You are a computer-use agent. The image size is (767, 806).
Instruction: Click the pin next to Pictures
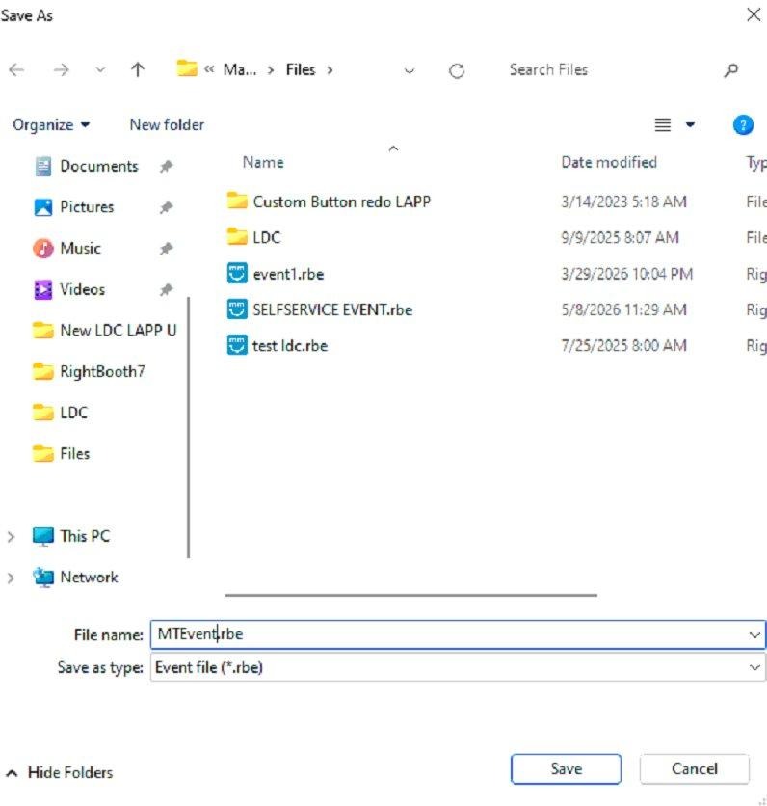click(166, 207)
